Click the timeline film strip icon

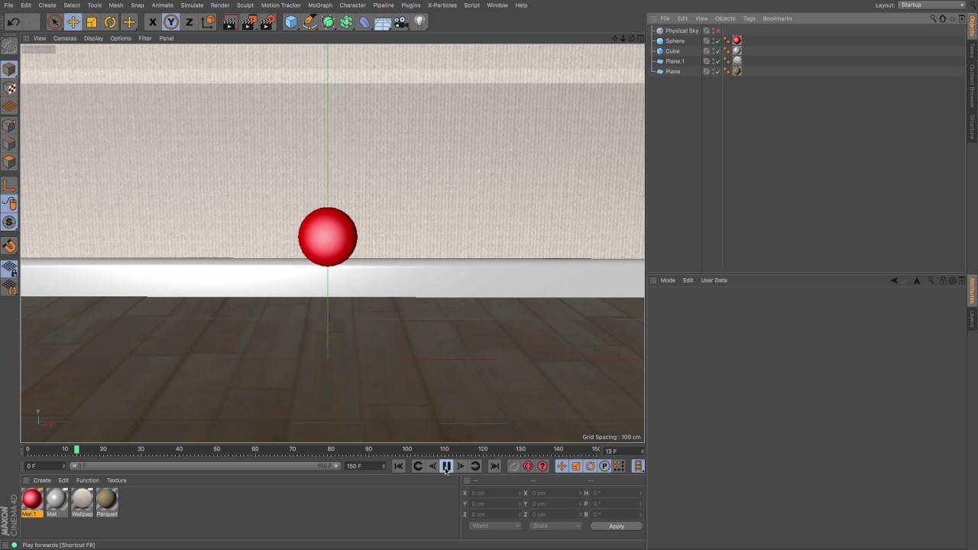click(x=638, y=466)
